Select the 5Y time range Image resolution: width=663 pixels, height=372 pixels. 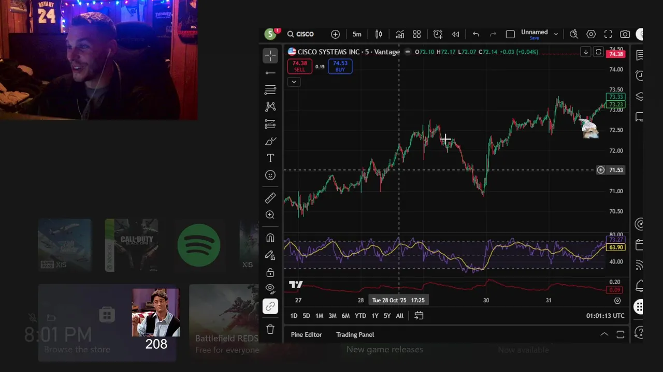(387, 316)
